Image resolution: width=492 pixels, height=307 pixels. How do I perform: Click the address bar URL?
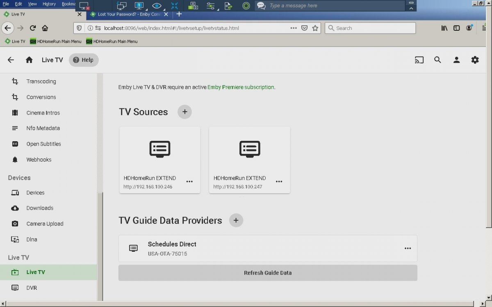171,28
